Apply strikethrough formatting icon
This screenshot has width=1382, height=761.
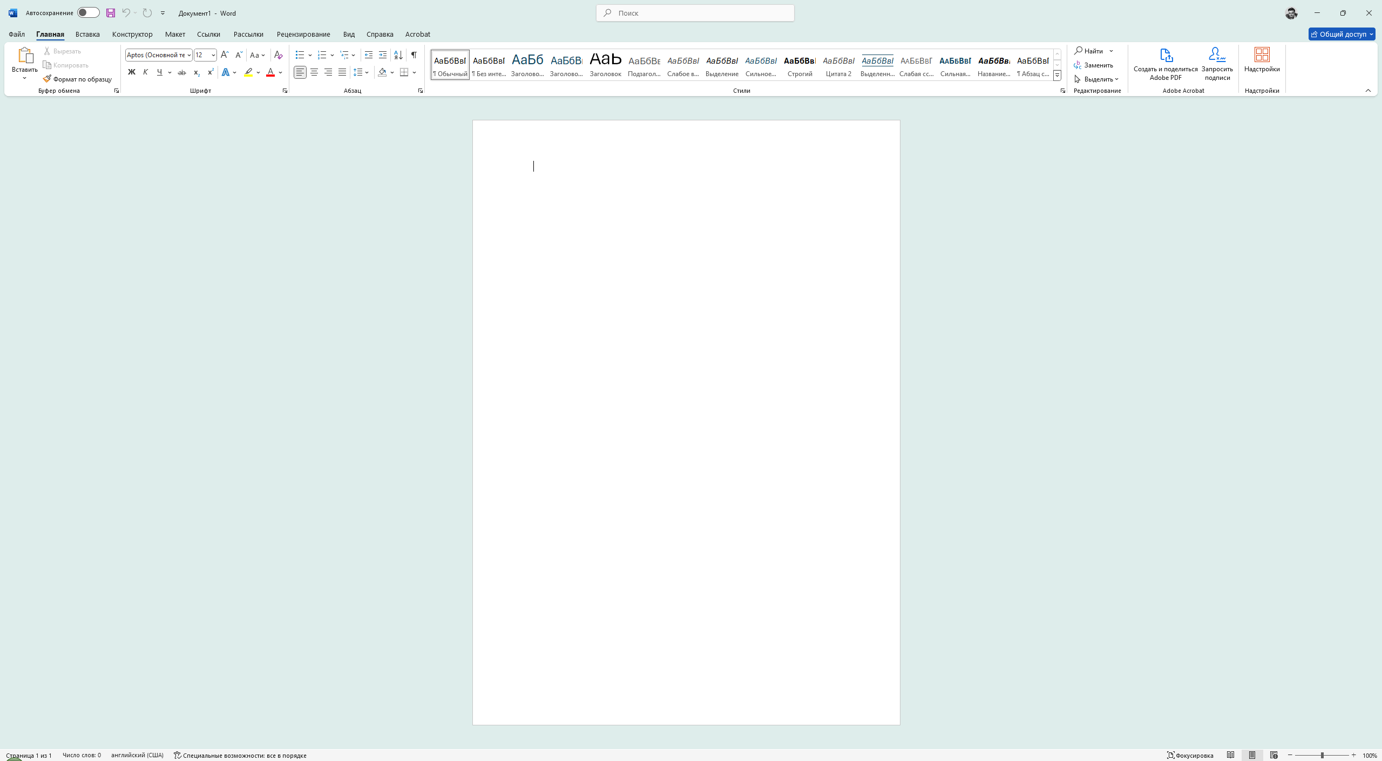(x=182, y=72)
